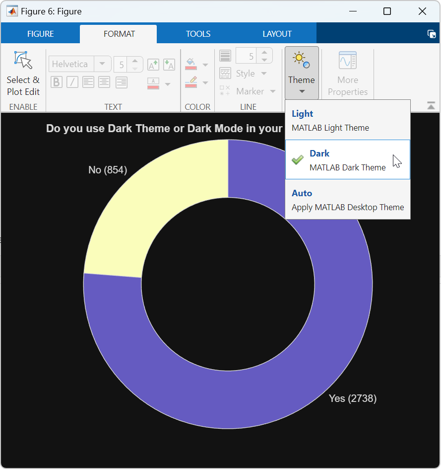This screenshot has width=441, height=469.
Task: Align text to the left
Action: (x=88, y=82)
